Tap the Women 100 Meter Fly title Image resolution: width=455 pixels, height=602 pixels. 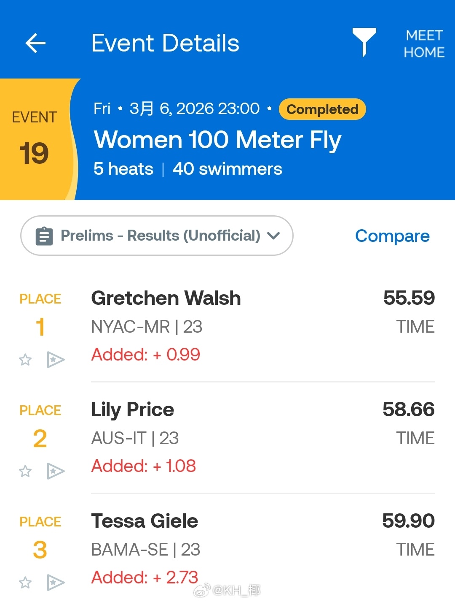click(217, 140)
